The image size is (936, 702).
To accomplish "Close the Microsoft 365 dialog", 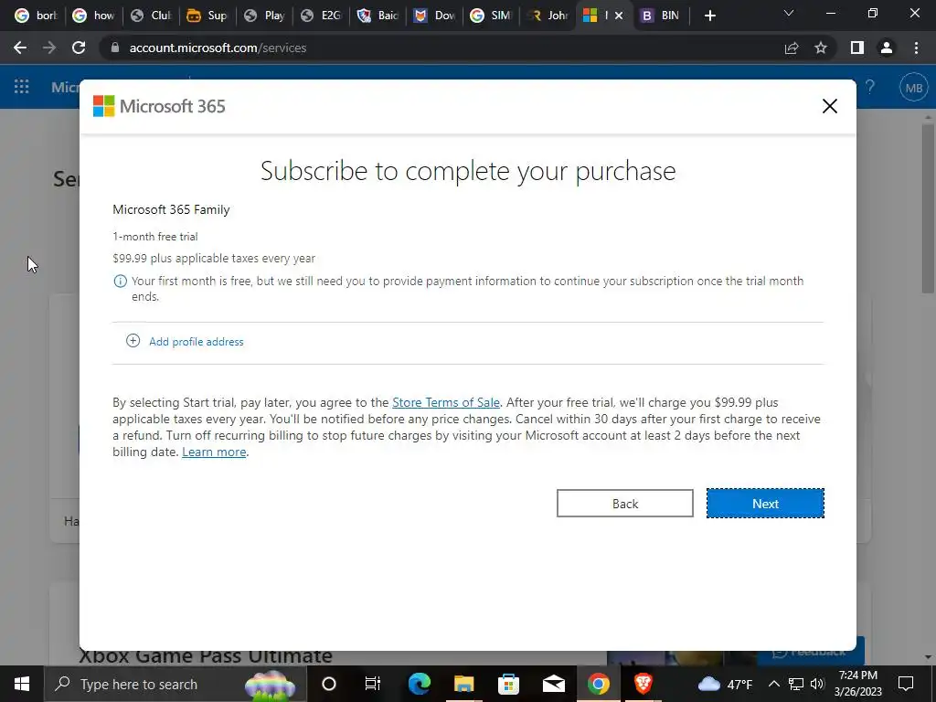I will point(829,106).
